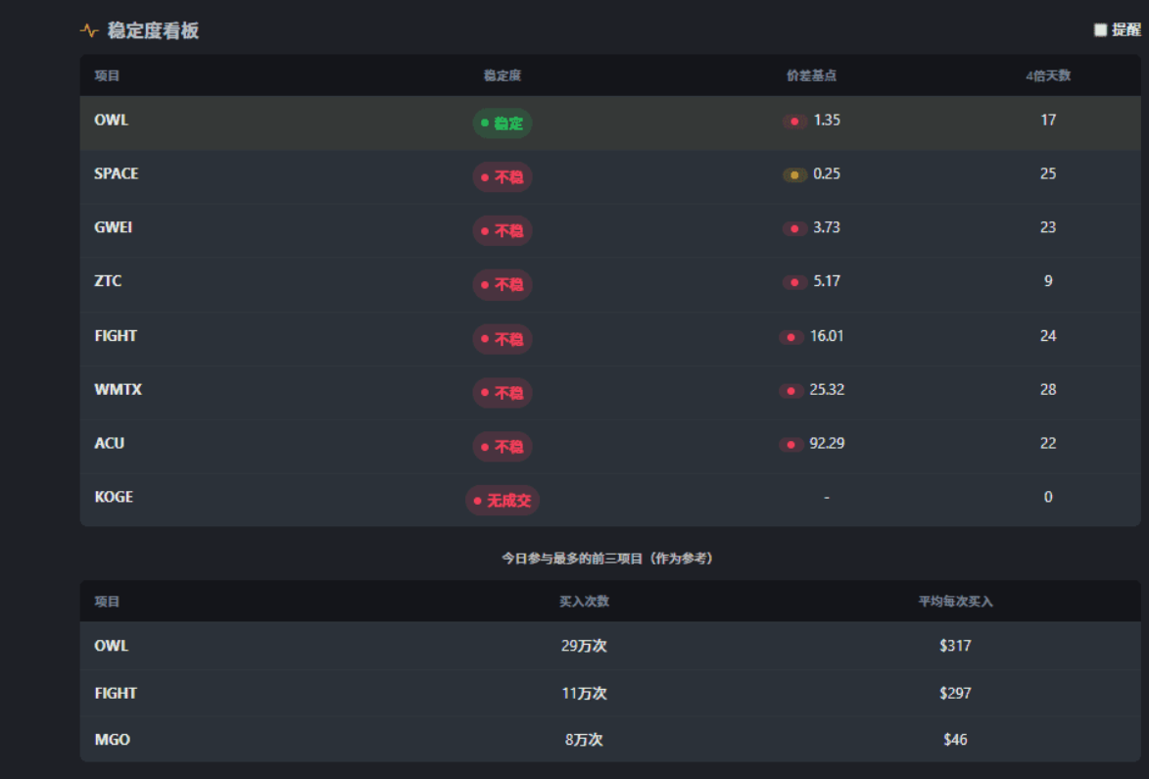Click the 不稳 badge in ACU row
Viewport: 1149px width, 779px height.
pos(503,447)
